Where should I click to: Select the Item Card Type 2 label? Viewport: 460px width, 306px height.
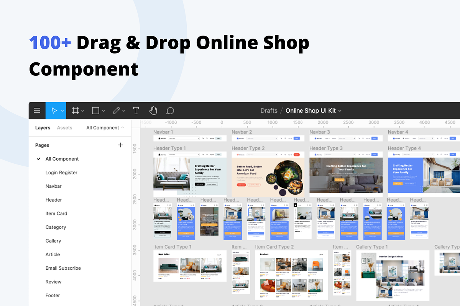click(274, 247)
